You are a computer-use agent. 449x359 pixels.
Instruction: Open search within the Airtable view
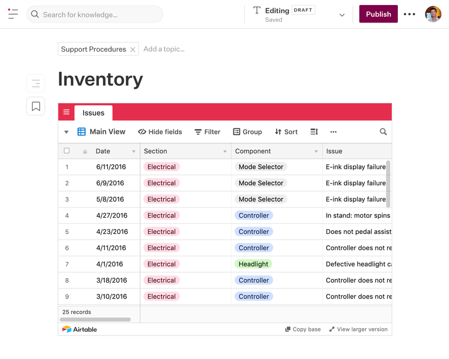tap(383, 132)
